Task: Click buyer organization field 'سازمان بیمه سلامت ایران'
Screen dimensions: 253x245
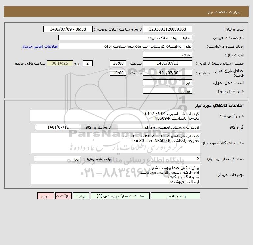Action: coord(125,37)
